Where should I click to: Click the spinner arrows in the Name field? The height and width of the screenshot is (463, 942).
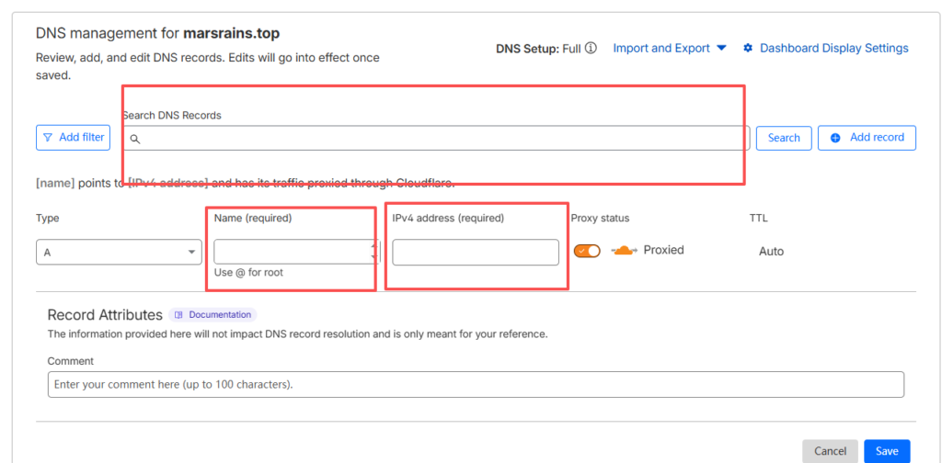click(x=373, y=252)
